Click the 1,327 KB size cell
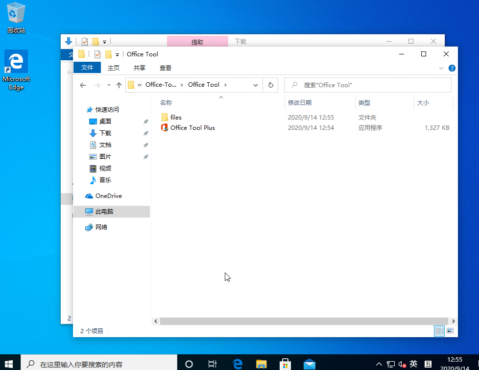Image resolution: width=479 pixels, height=370 pixels. click(437, 128)
